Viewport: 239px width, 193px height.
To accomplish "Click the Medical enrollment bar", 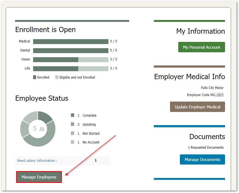I will (x=71, y=42).
